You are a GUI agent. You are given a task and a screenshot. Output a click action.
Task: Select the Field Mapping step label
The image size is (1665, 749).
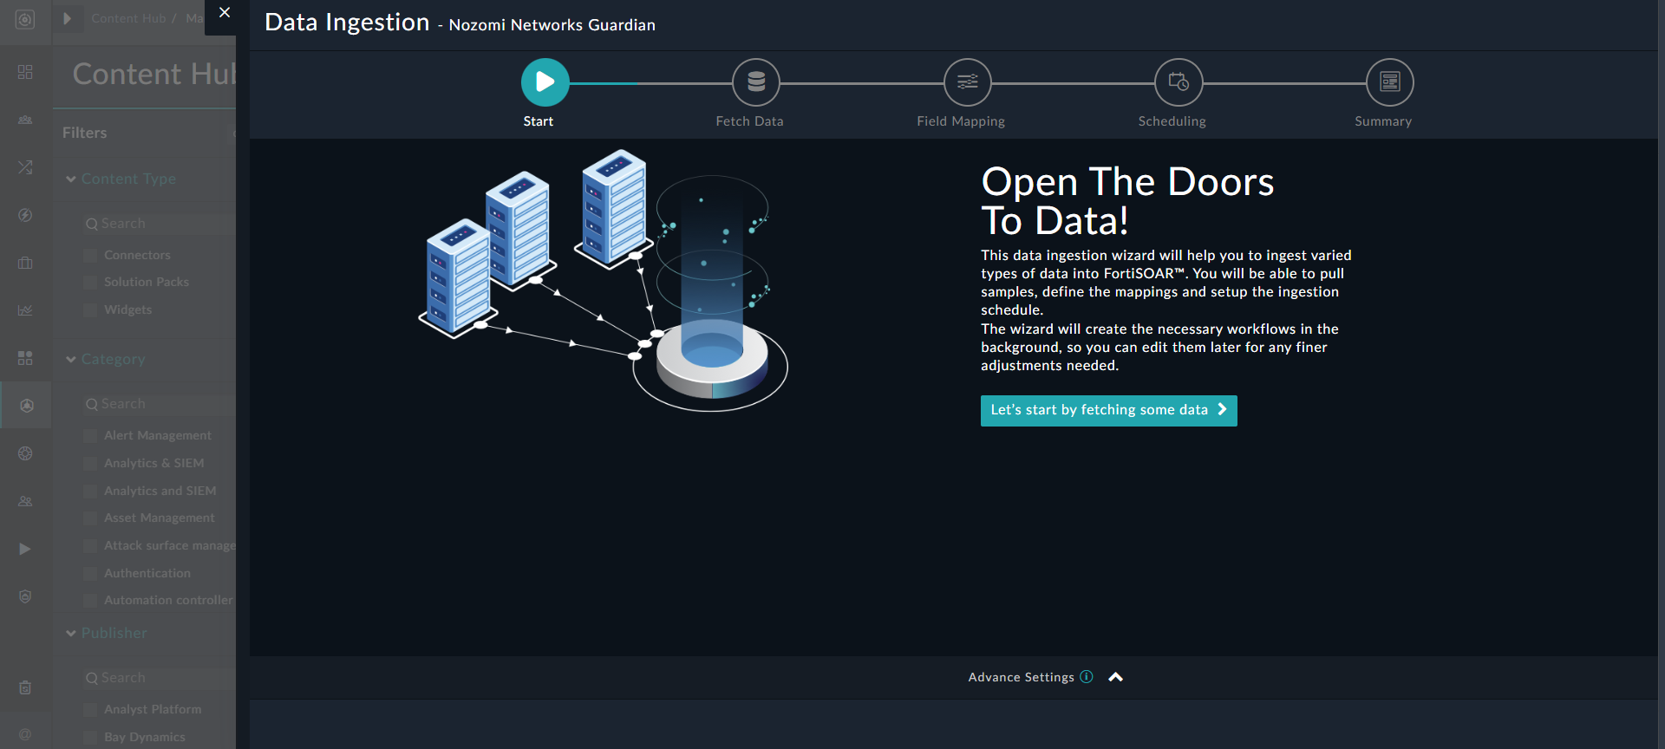coord(960,121)
